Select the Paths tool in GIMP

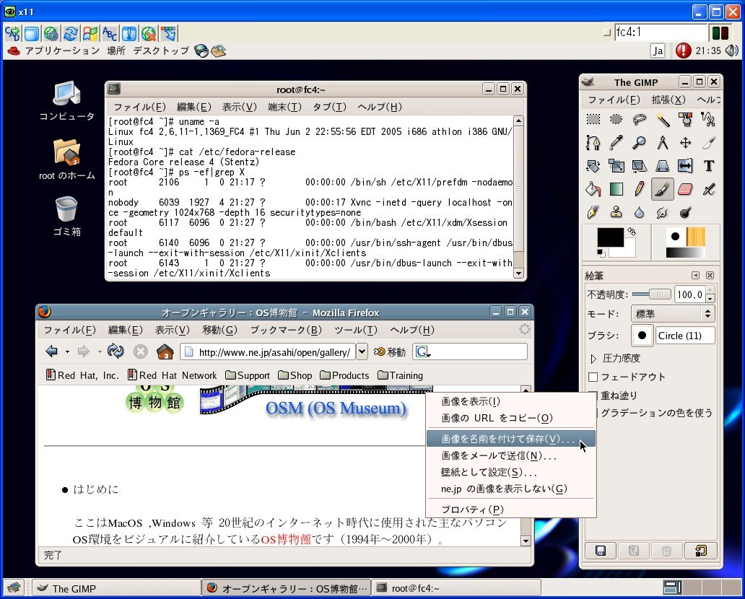coord(593,142)
